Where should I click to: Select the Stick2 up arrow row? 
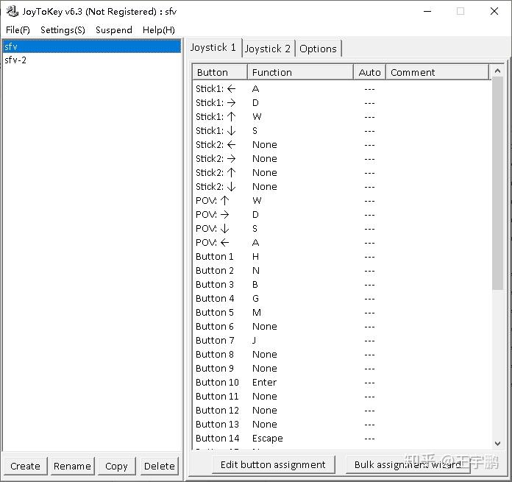pos(342,173)
